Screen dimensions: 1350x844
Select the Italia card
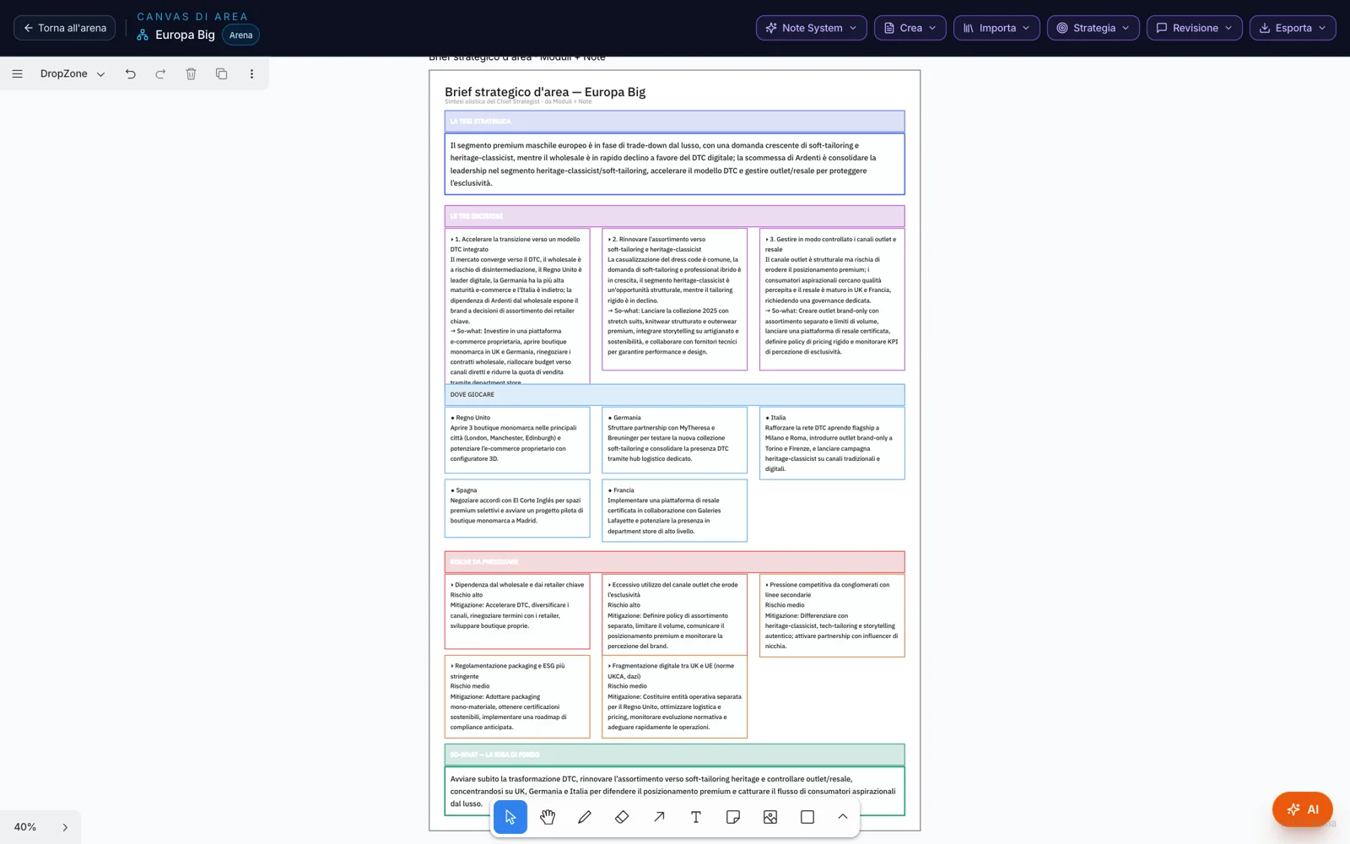[x=832, y=443]
